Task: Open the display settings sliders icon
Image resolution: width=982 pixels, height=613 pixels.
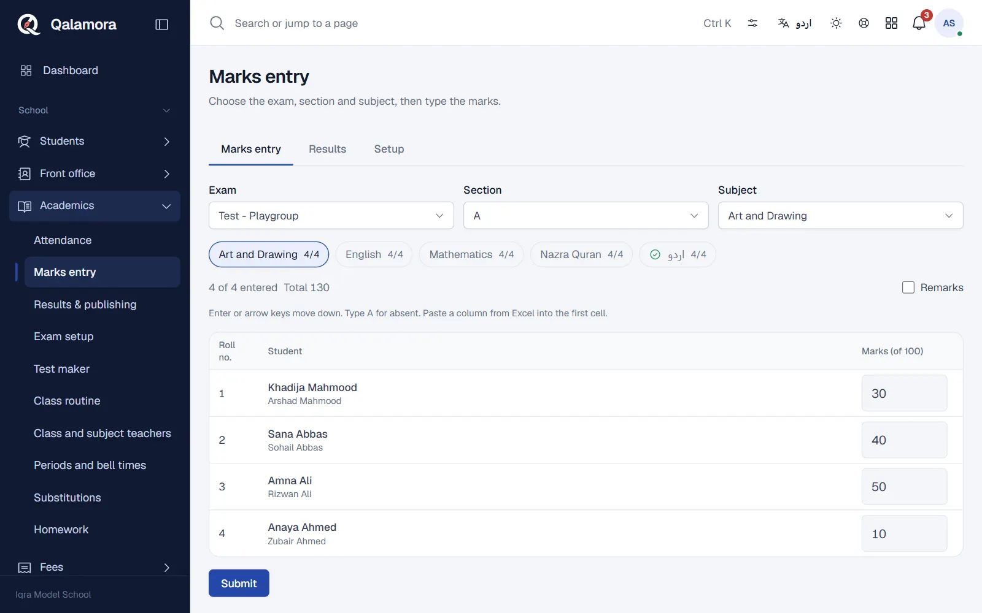Action: click(752, 23)
